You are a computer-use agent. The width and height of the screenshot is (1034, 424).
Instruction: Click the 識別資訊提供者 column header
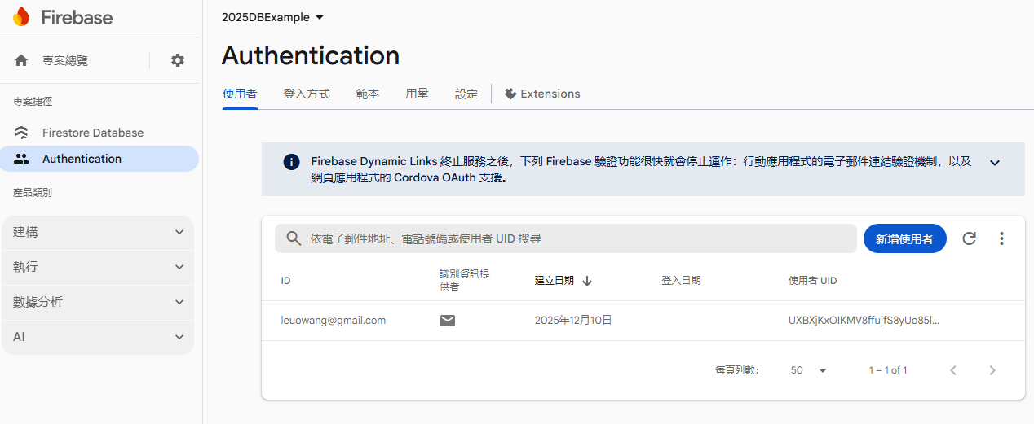465,280
